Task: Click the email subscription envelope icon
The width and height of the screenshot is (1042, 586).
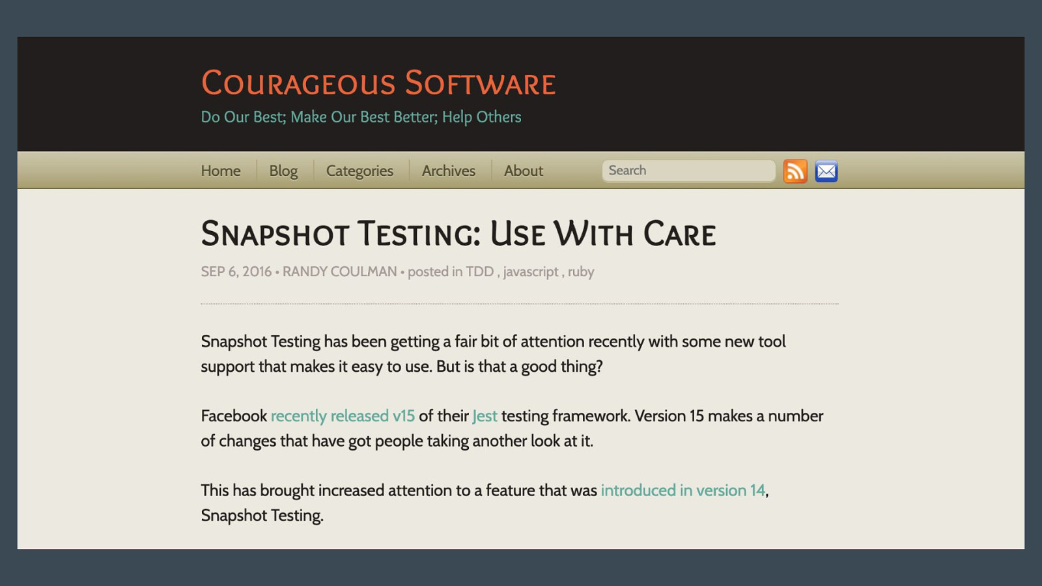Action: [x=826, y=171]
